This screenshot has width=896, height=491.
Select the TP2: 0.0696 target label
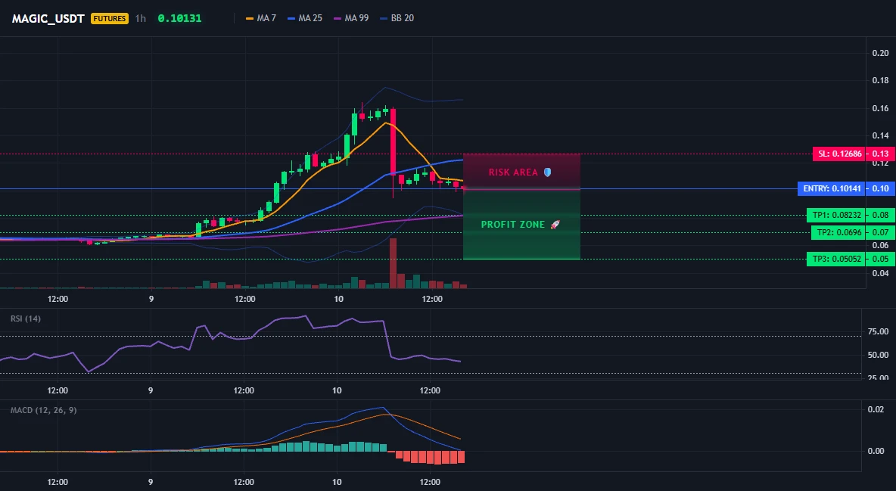click(x=838, y=233)
